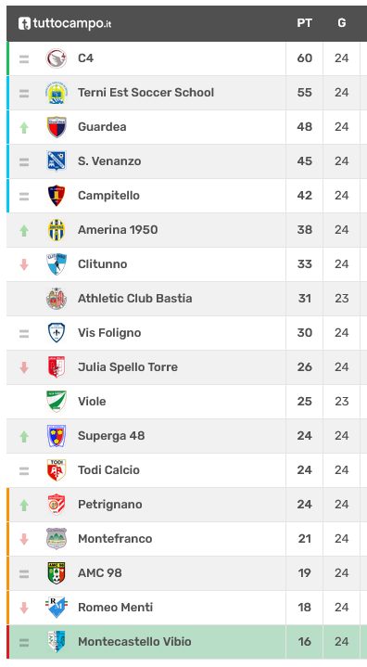Click green up arrow beside Guardea
Viewport: 367px width, 667px height.
click(24, 127)
